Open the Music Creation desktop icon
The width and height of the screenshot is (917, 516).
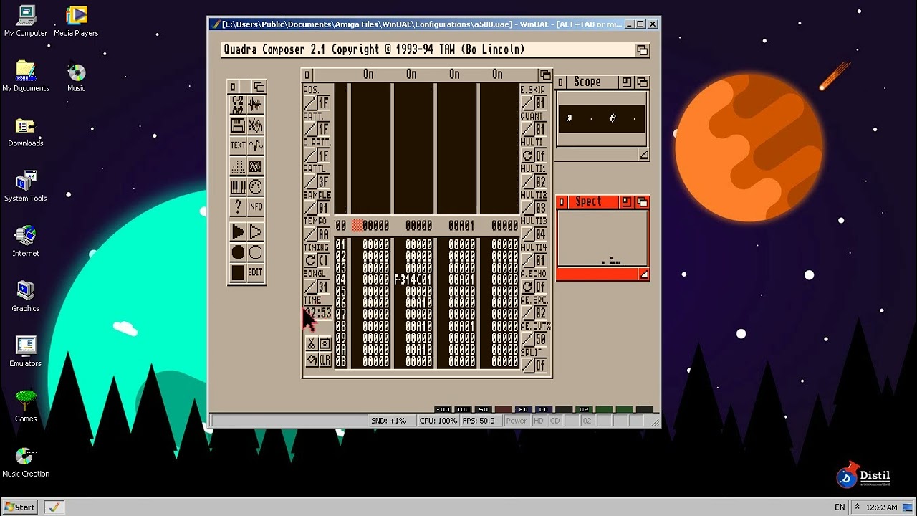[26, 462]
